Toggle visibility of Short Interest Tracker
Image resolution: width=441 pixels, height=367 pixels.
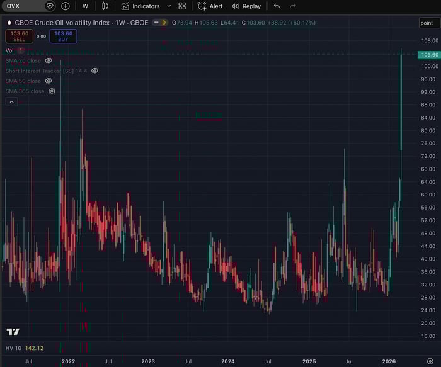(94, 71)
